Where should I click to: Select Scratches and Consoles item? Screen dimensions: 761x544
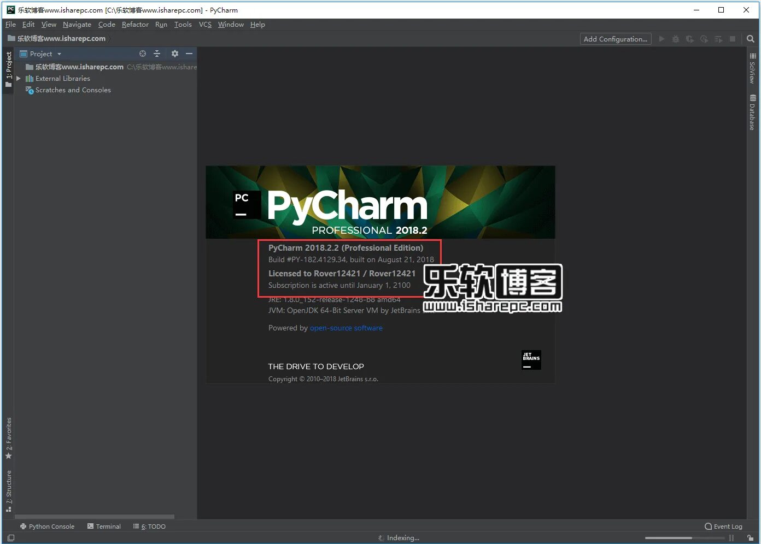(73, 90)
